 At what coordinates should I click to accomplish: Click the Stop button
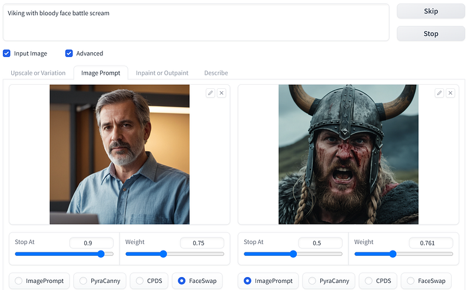(431, 34)
